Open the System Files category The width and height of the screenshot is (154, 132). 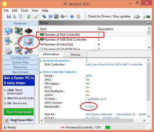pos(20,62)
